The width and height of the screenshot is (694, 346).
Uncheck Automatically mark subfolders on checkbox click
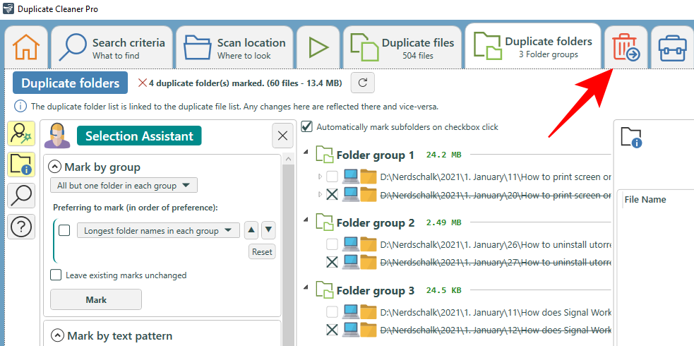pyautogui.click(x=306, y=127)
